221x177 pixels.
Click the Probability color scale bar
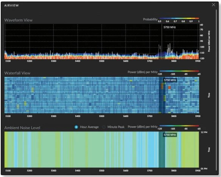pyautogui.click(x=179, y=18)
